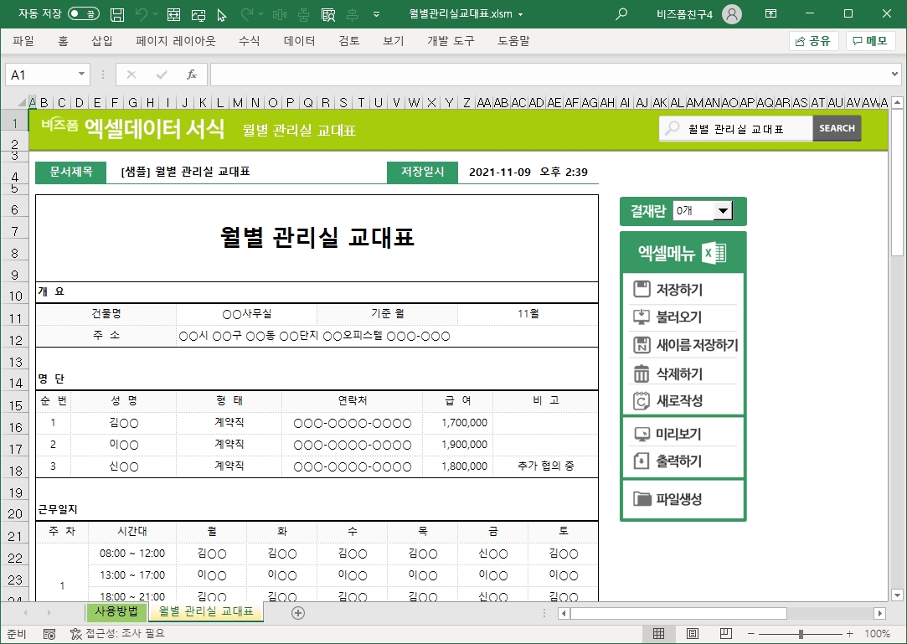The width and height of the screenshot is (907, 644).
Task: Open Customize Quick Access Toolbar dropdown
Action: point(375,14)
